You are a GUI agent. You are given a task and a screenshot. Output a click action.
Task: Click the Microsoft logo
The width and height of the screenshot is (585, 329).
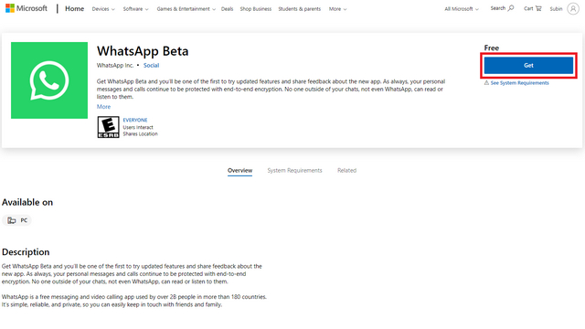(x=27, y=8)
